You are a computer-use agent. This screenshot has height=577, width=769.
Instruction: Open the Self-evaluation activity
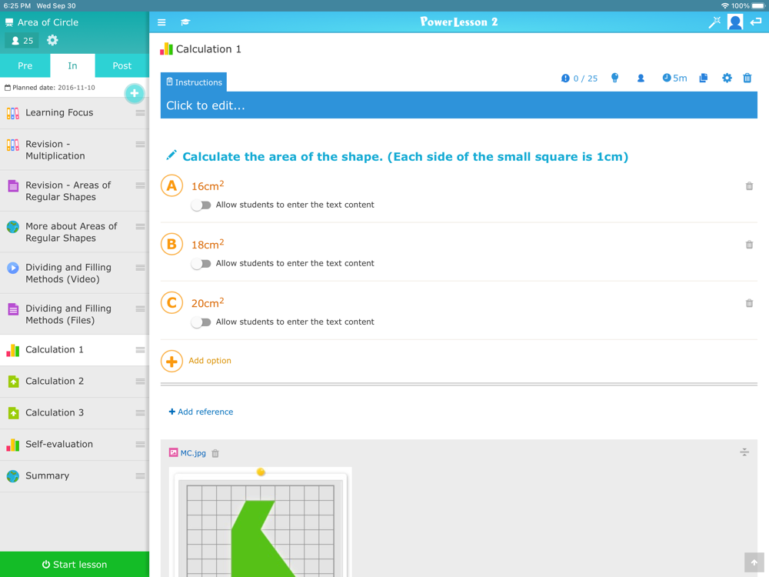click(75, 445)
